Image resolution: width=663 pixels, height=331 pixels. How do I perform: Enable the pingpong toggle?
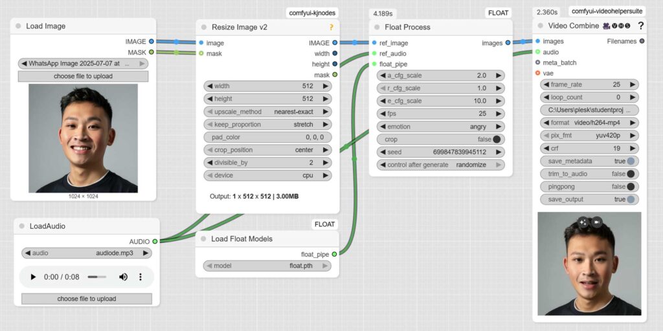(631, 186)
